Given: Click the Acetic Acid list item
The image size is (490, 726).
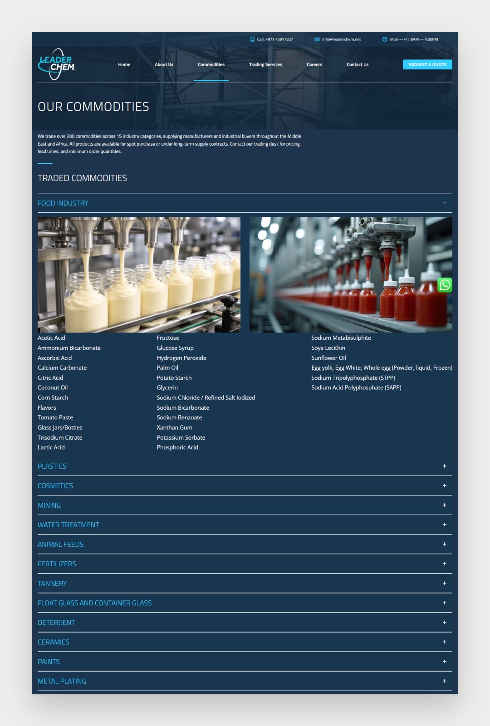Looking at the screenshot, I should coord(51,338).
